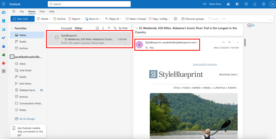Open the Calendar app in left rail

click(x=3, y=21)
